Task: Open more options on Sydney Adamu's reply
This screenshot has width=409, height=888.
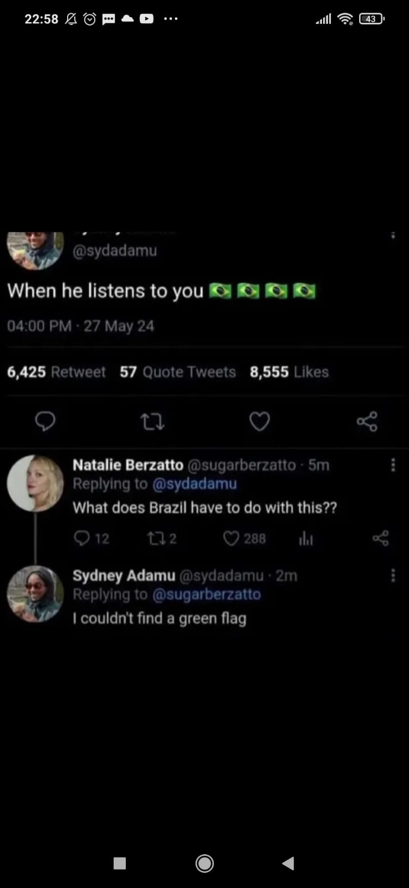Action: tap(393, 576)
